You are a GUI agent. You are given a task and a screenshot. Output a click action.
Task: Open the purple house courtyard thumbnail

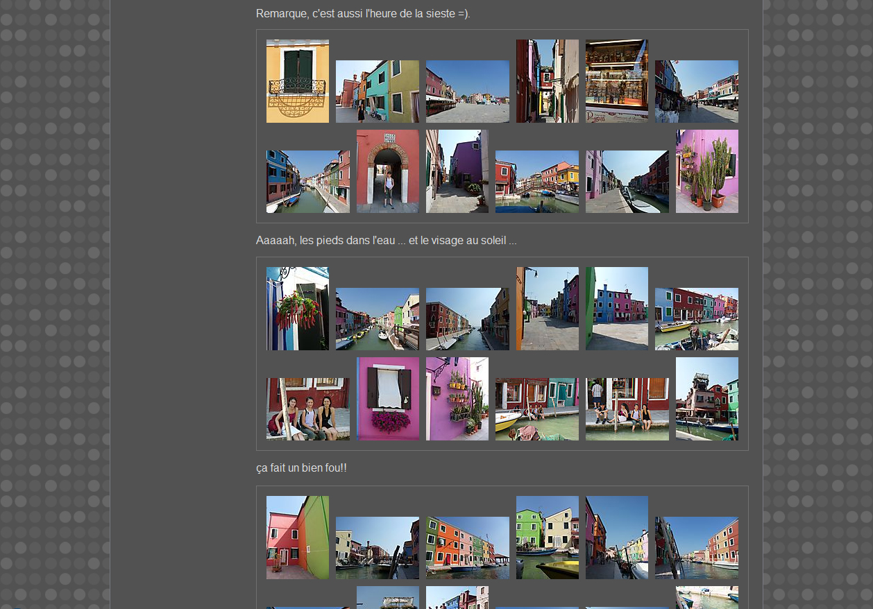[457, 171]
